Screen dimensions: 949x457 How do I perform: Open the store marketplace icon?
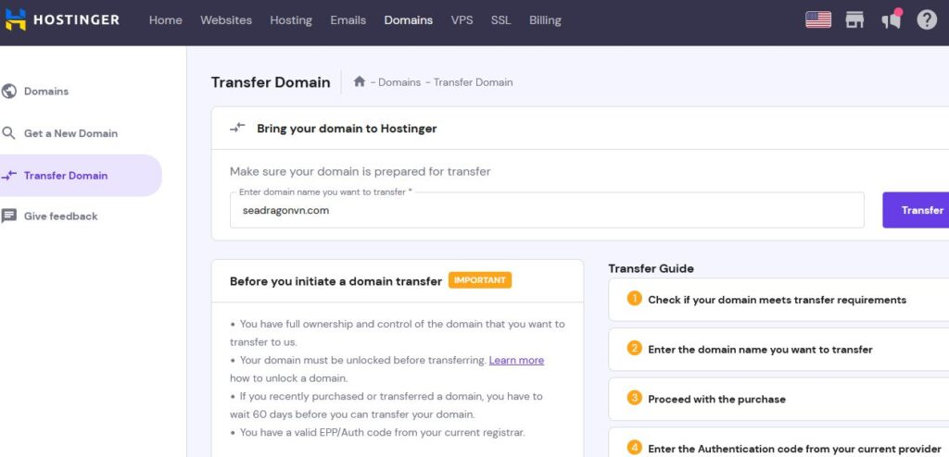coord(854,19)
